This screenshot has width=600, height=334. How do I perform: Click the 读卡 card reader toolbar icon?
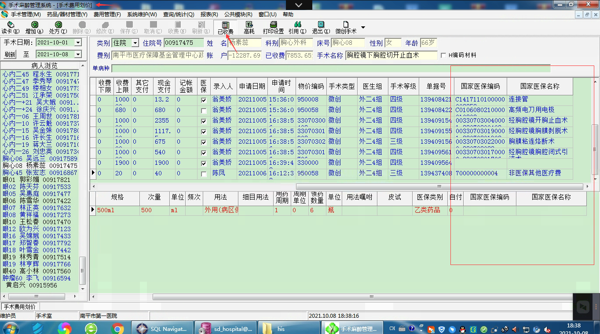click(10, 28)
